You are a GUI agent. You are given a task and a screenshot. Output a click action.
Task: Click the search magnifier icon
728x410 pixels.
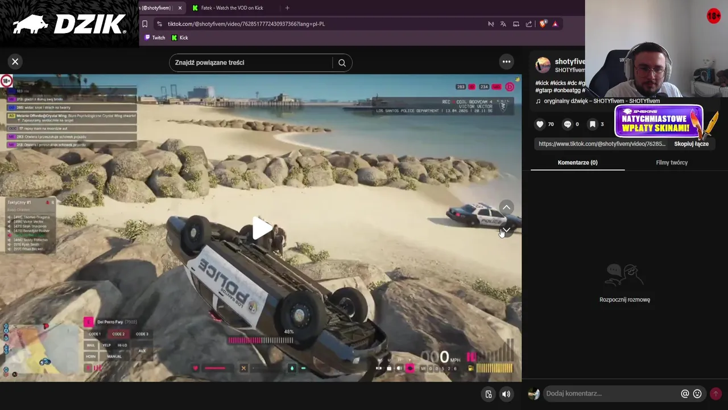click(342, 63)
